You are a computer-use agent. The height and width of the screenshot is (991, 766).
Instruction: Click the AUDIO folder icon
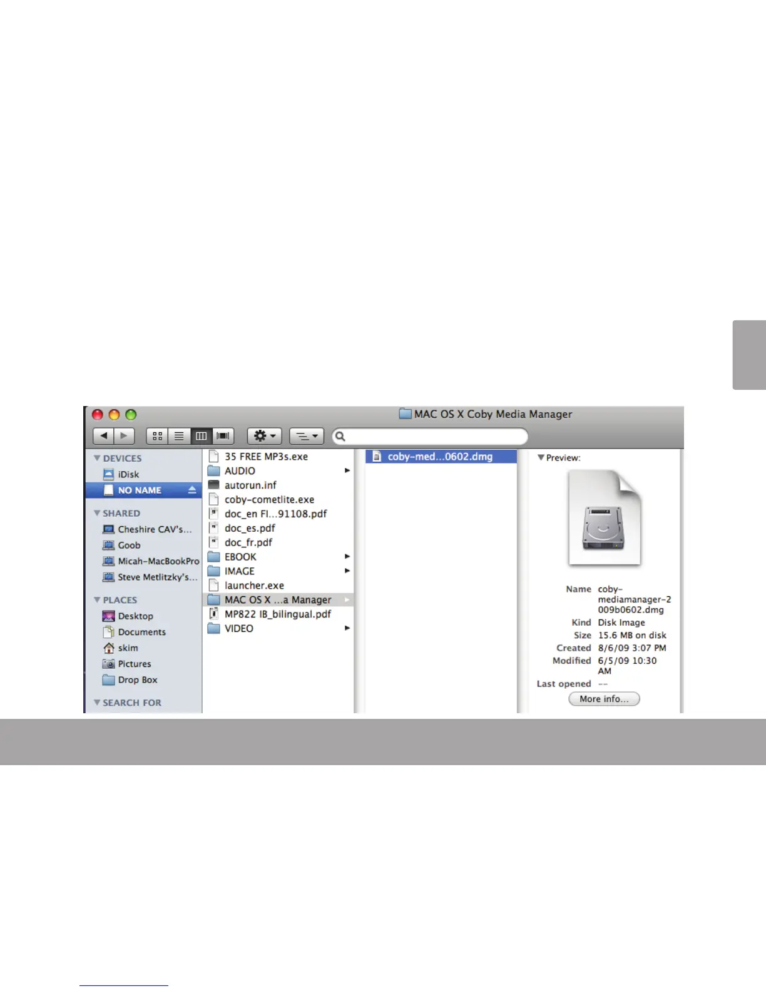(213, 470)
